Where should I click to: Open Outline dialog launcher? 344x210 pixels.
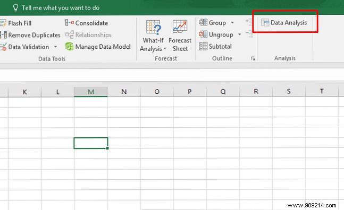point(253,58)
